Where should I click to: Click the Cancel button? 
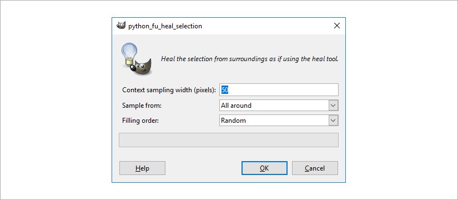pos(315,168)
